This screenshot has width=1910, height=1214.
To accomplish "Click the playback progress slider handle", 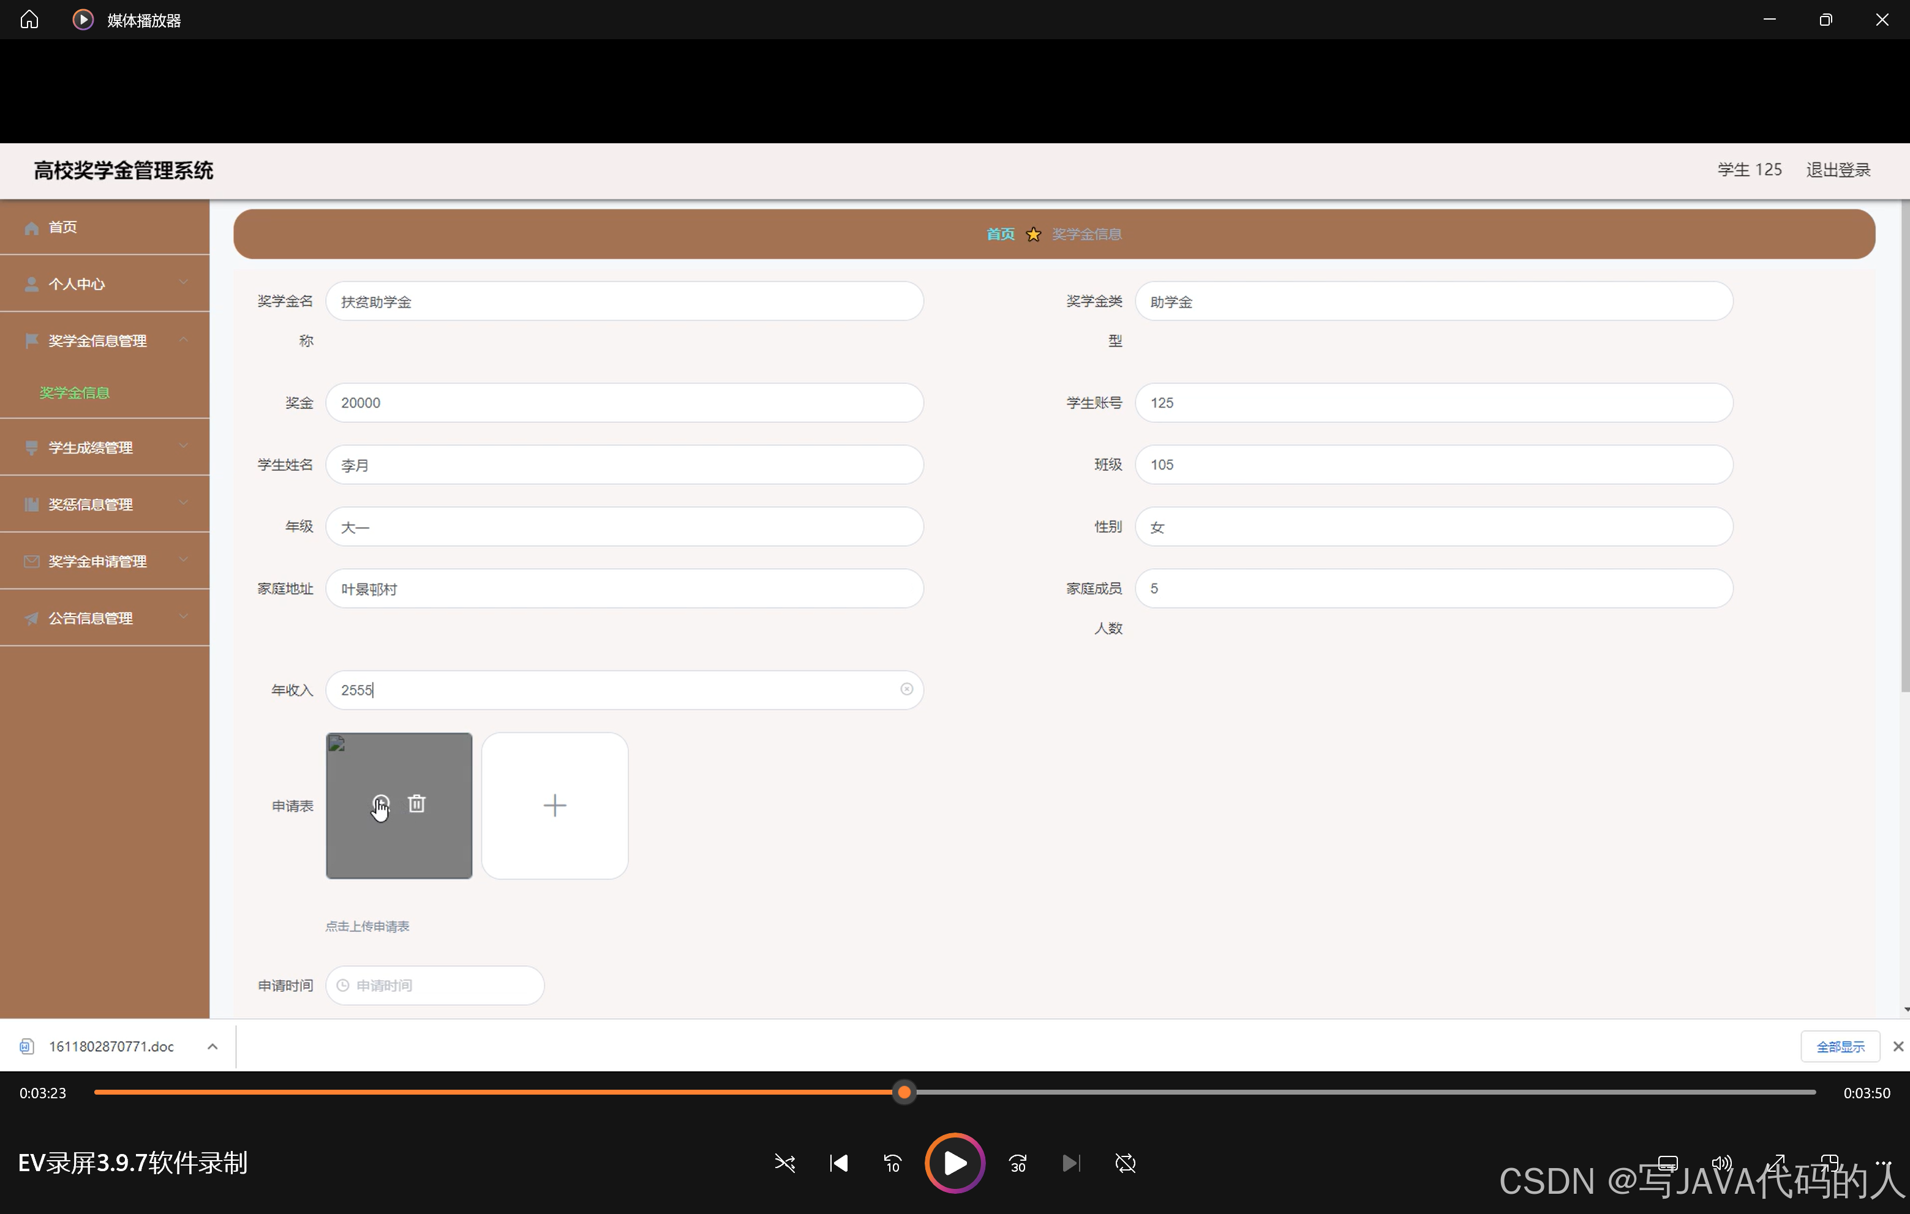I will pos(903,1093).
